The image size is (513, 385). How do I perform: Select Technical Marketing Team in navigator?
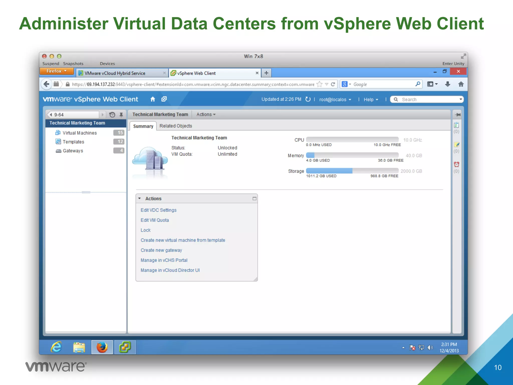(85, 123)
